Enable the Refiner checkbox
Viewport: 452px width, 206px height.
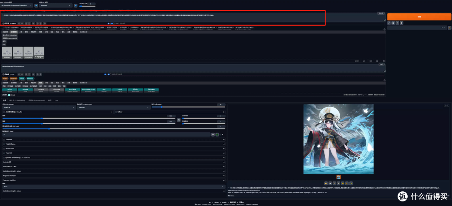point(116,112)
